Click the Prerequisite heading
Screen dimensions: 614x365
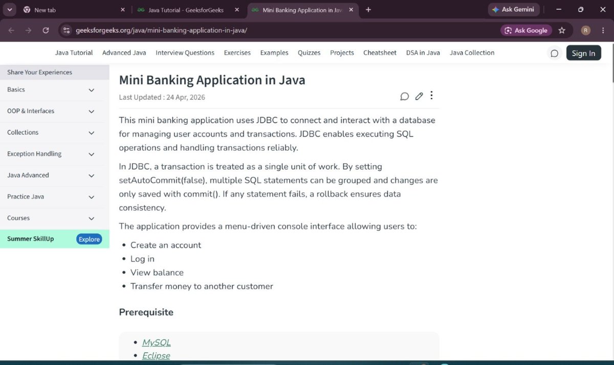(146, 312)
